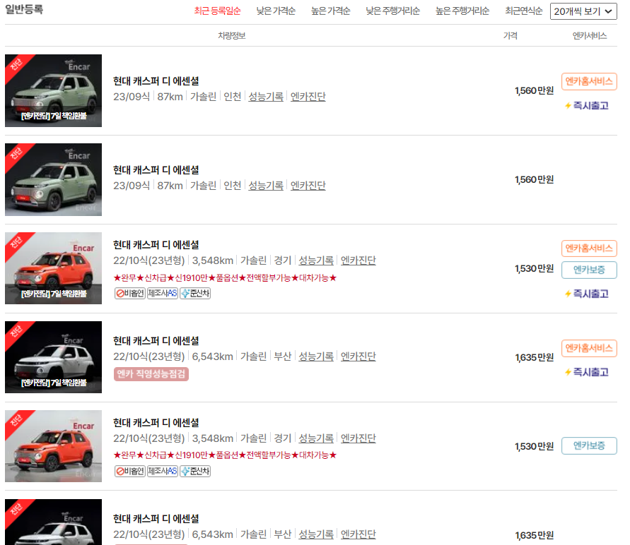Image resolution: width=630 pixels, height=545 pixels.
Task: Open second green Casper thumbnail without refund banner
Action: click(54, 179)
